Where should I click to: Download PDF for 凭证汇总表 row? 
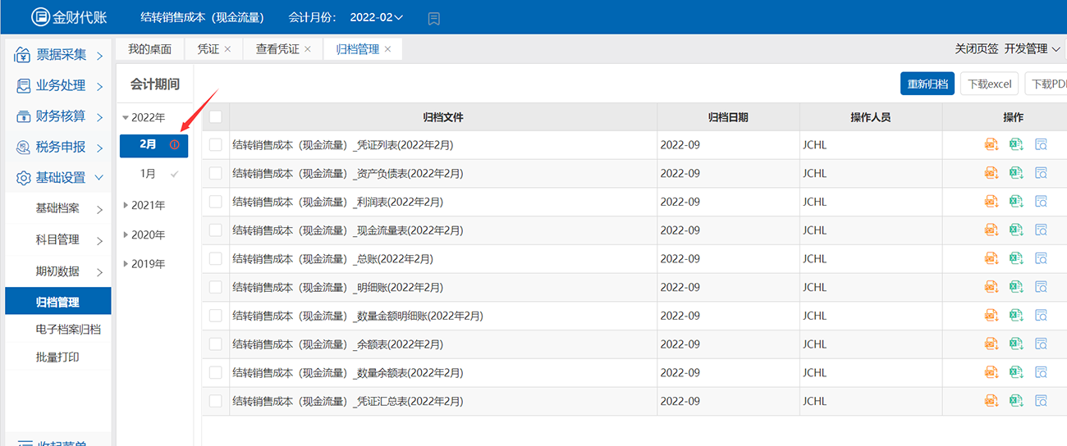tap(991, 401)
